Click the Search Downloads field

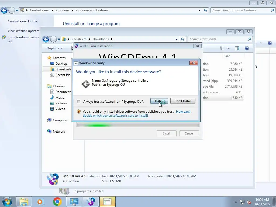pyautogui.click(x=220, y=39)
